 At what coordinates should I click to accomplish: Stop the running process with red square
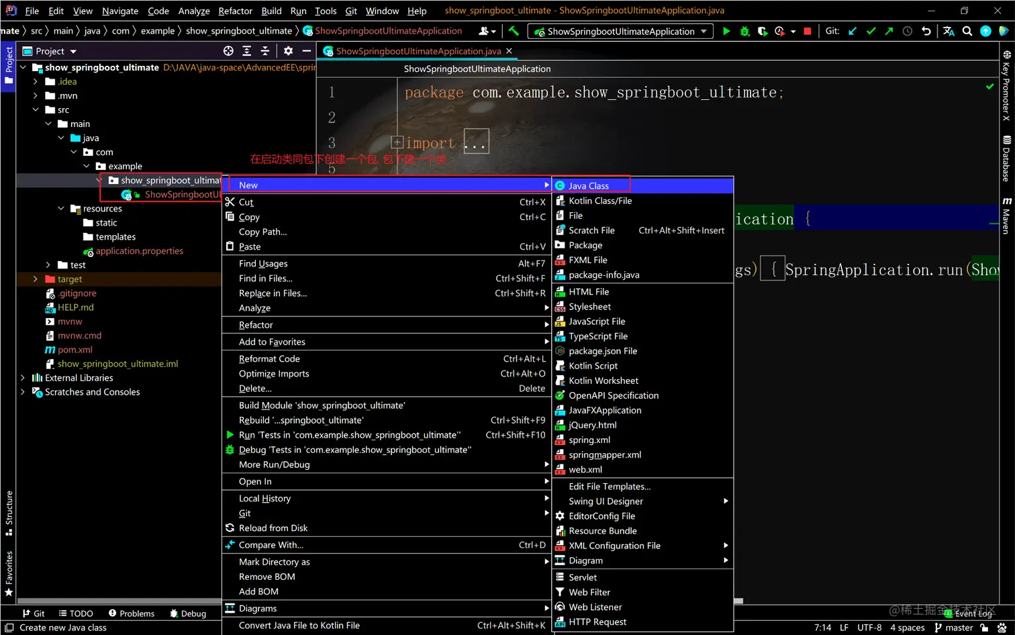click(x=808, y=31)
